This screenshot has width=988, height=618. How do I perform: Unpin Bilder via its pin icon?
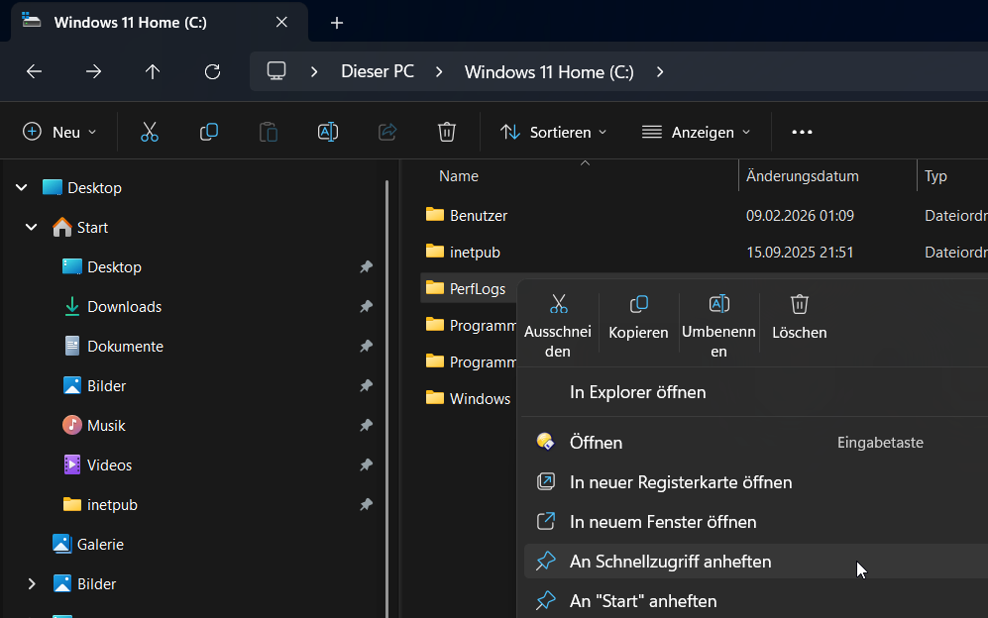(x=366, y=386)
